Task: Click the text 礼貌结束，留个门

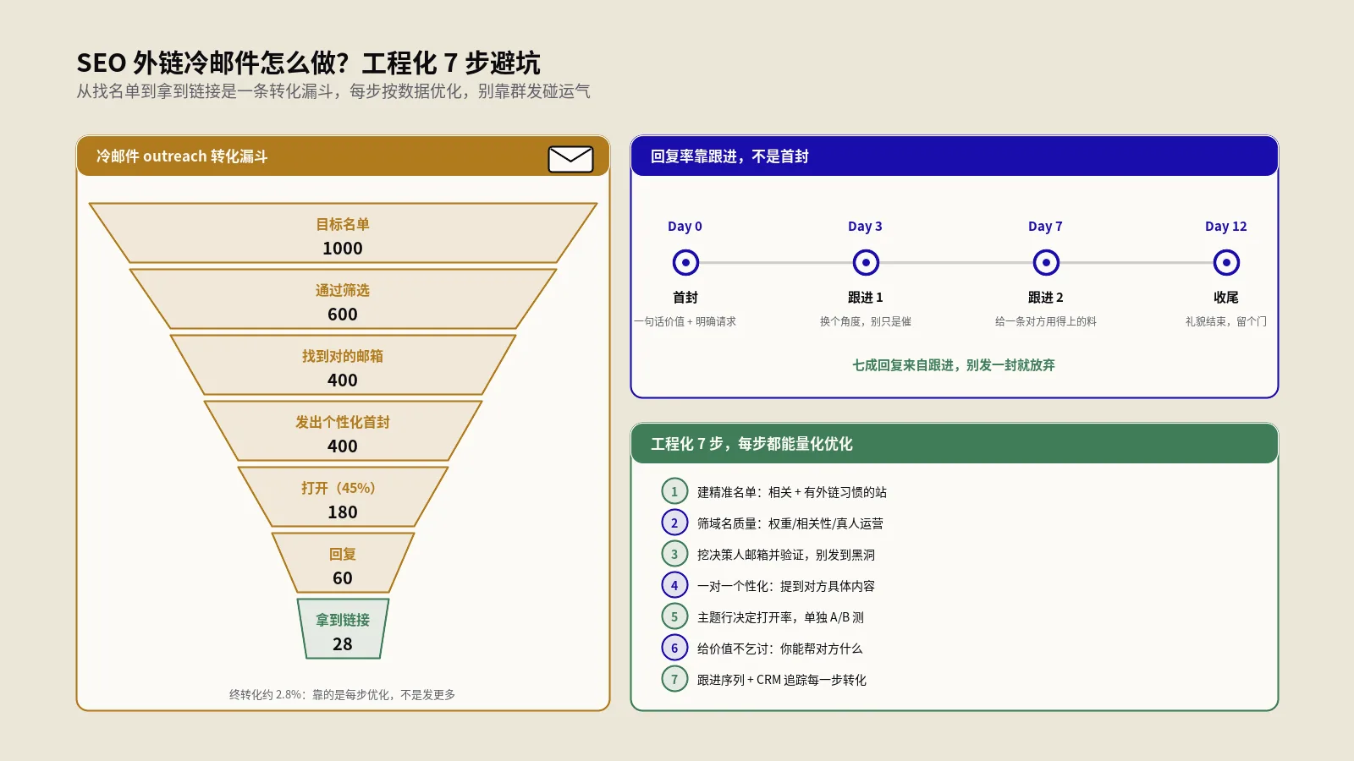Action: (1226, 321)
